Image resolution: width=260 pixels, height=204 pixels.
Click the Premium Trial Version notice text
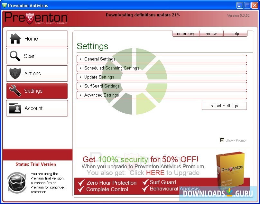[x=48, y=183]
